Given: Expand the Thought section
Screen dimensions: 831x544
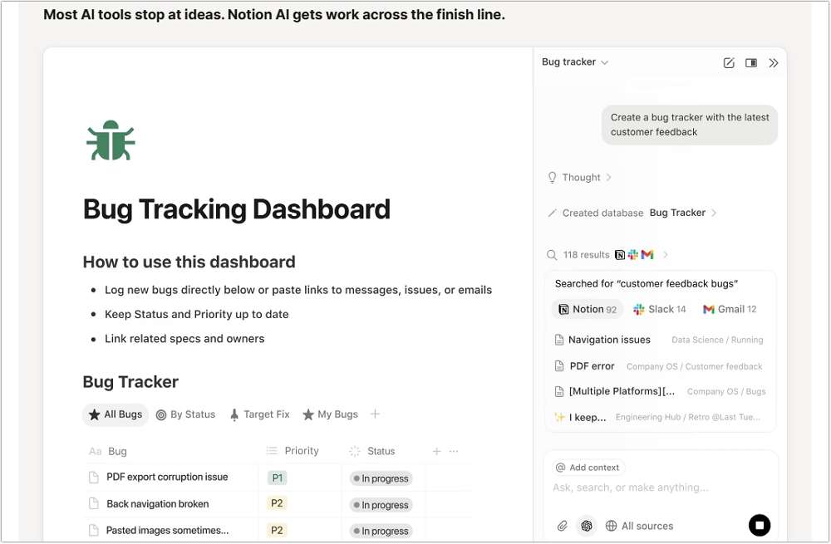Looking at the screenshot, I should pyautogui.click(x=579, y=177).
